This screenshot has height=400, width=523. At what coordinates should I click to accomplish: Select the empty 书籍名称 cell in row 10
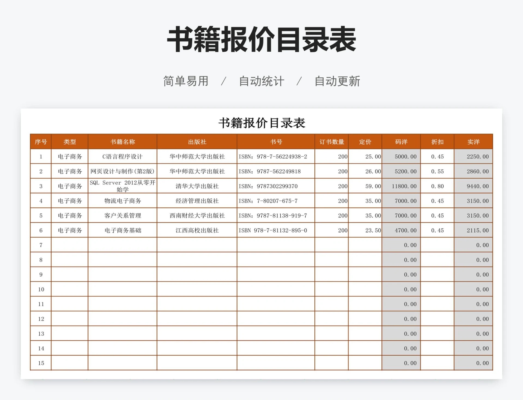tap(122, 289)
